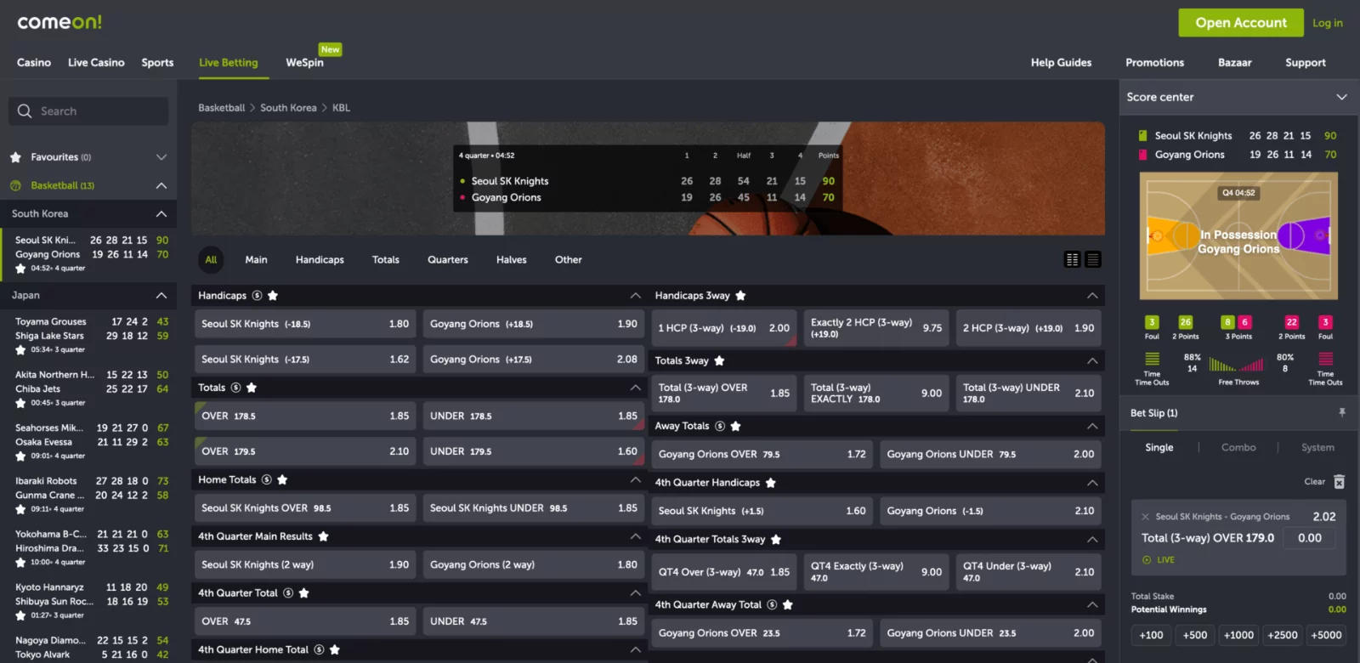Bet Goyang Orions +17.5 at 2.08
The image size is (1360, 663).
[x=534, y=360]
